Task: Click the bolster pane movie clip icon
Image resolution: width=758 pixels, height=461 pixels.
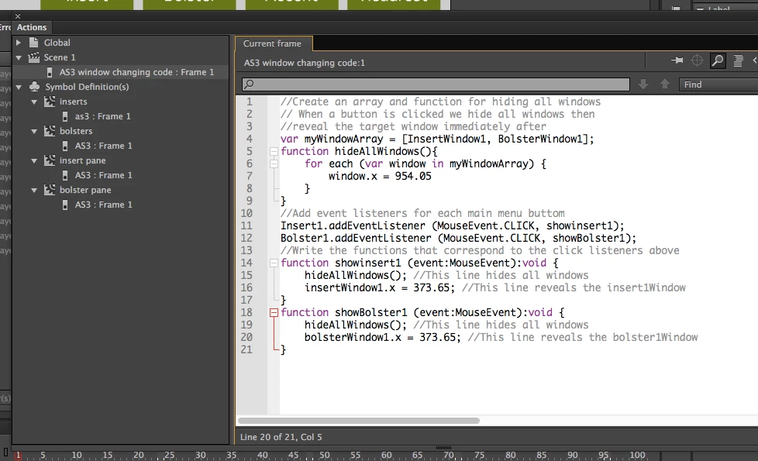Action: tap(50, 190)
